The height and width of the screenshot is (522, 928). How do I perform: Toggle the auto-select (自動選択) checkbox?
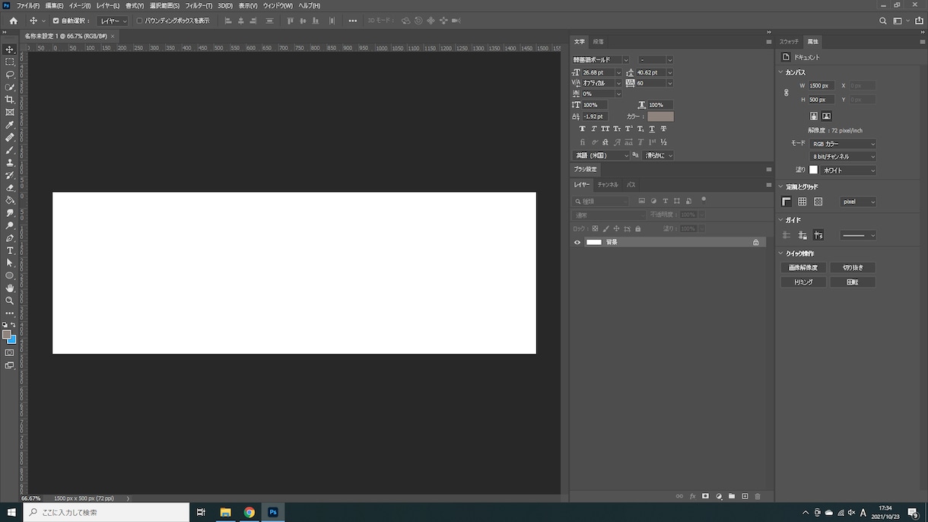(56, 21)
